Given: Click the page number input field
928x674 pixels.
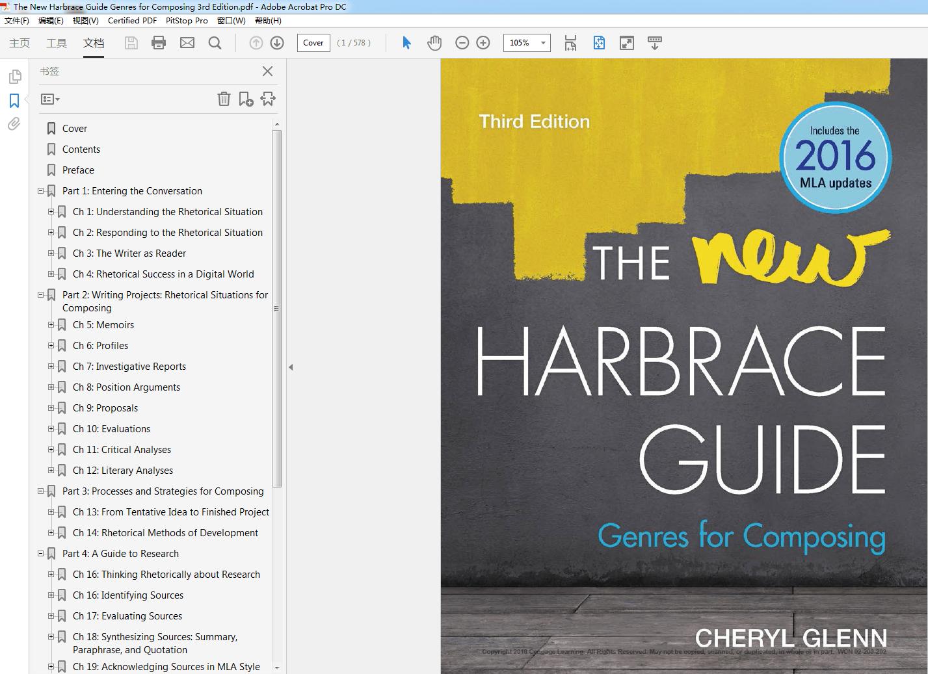Looking at the screenshot, I should [313, 43].
